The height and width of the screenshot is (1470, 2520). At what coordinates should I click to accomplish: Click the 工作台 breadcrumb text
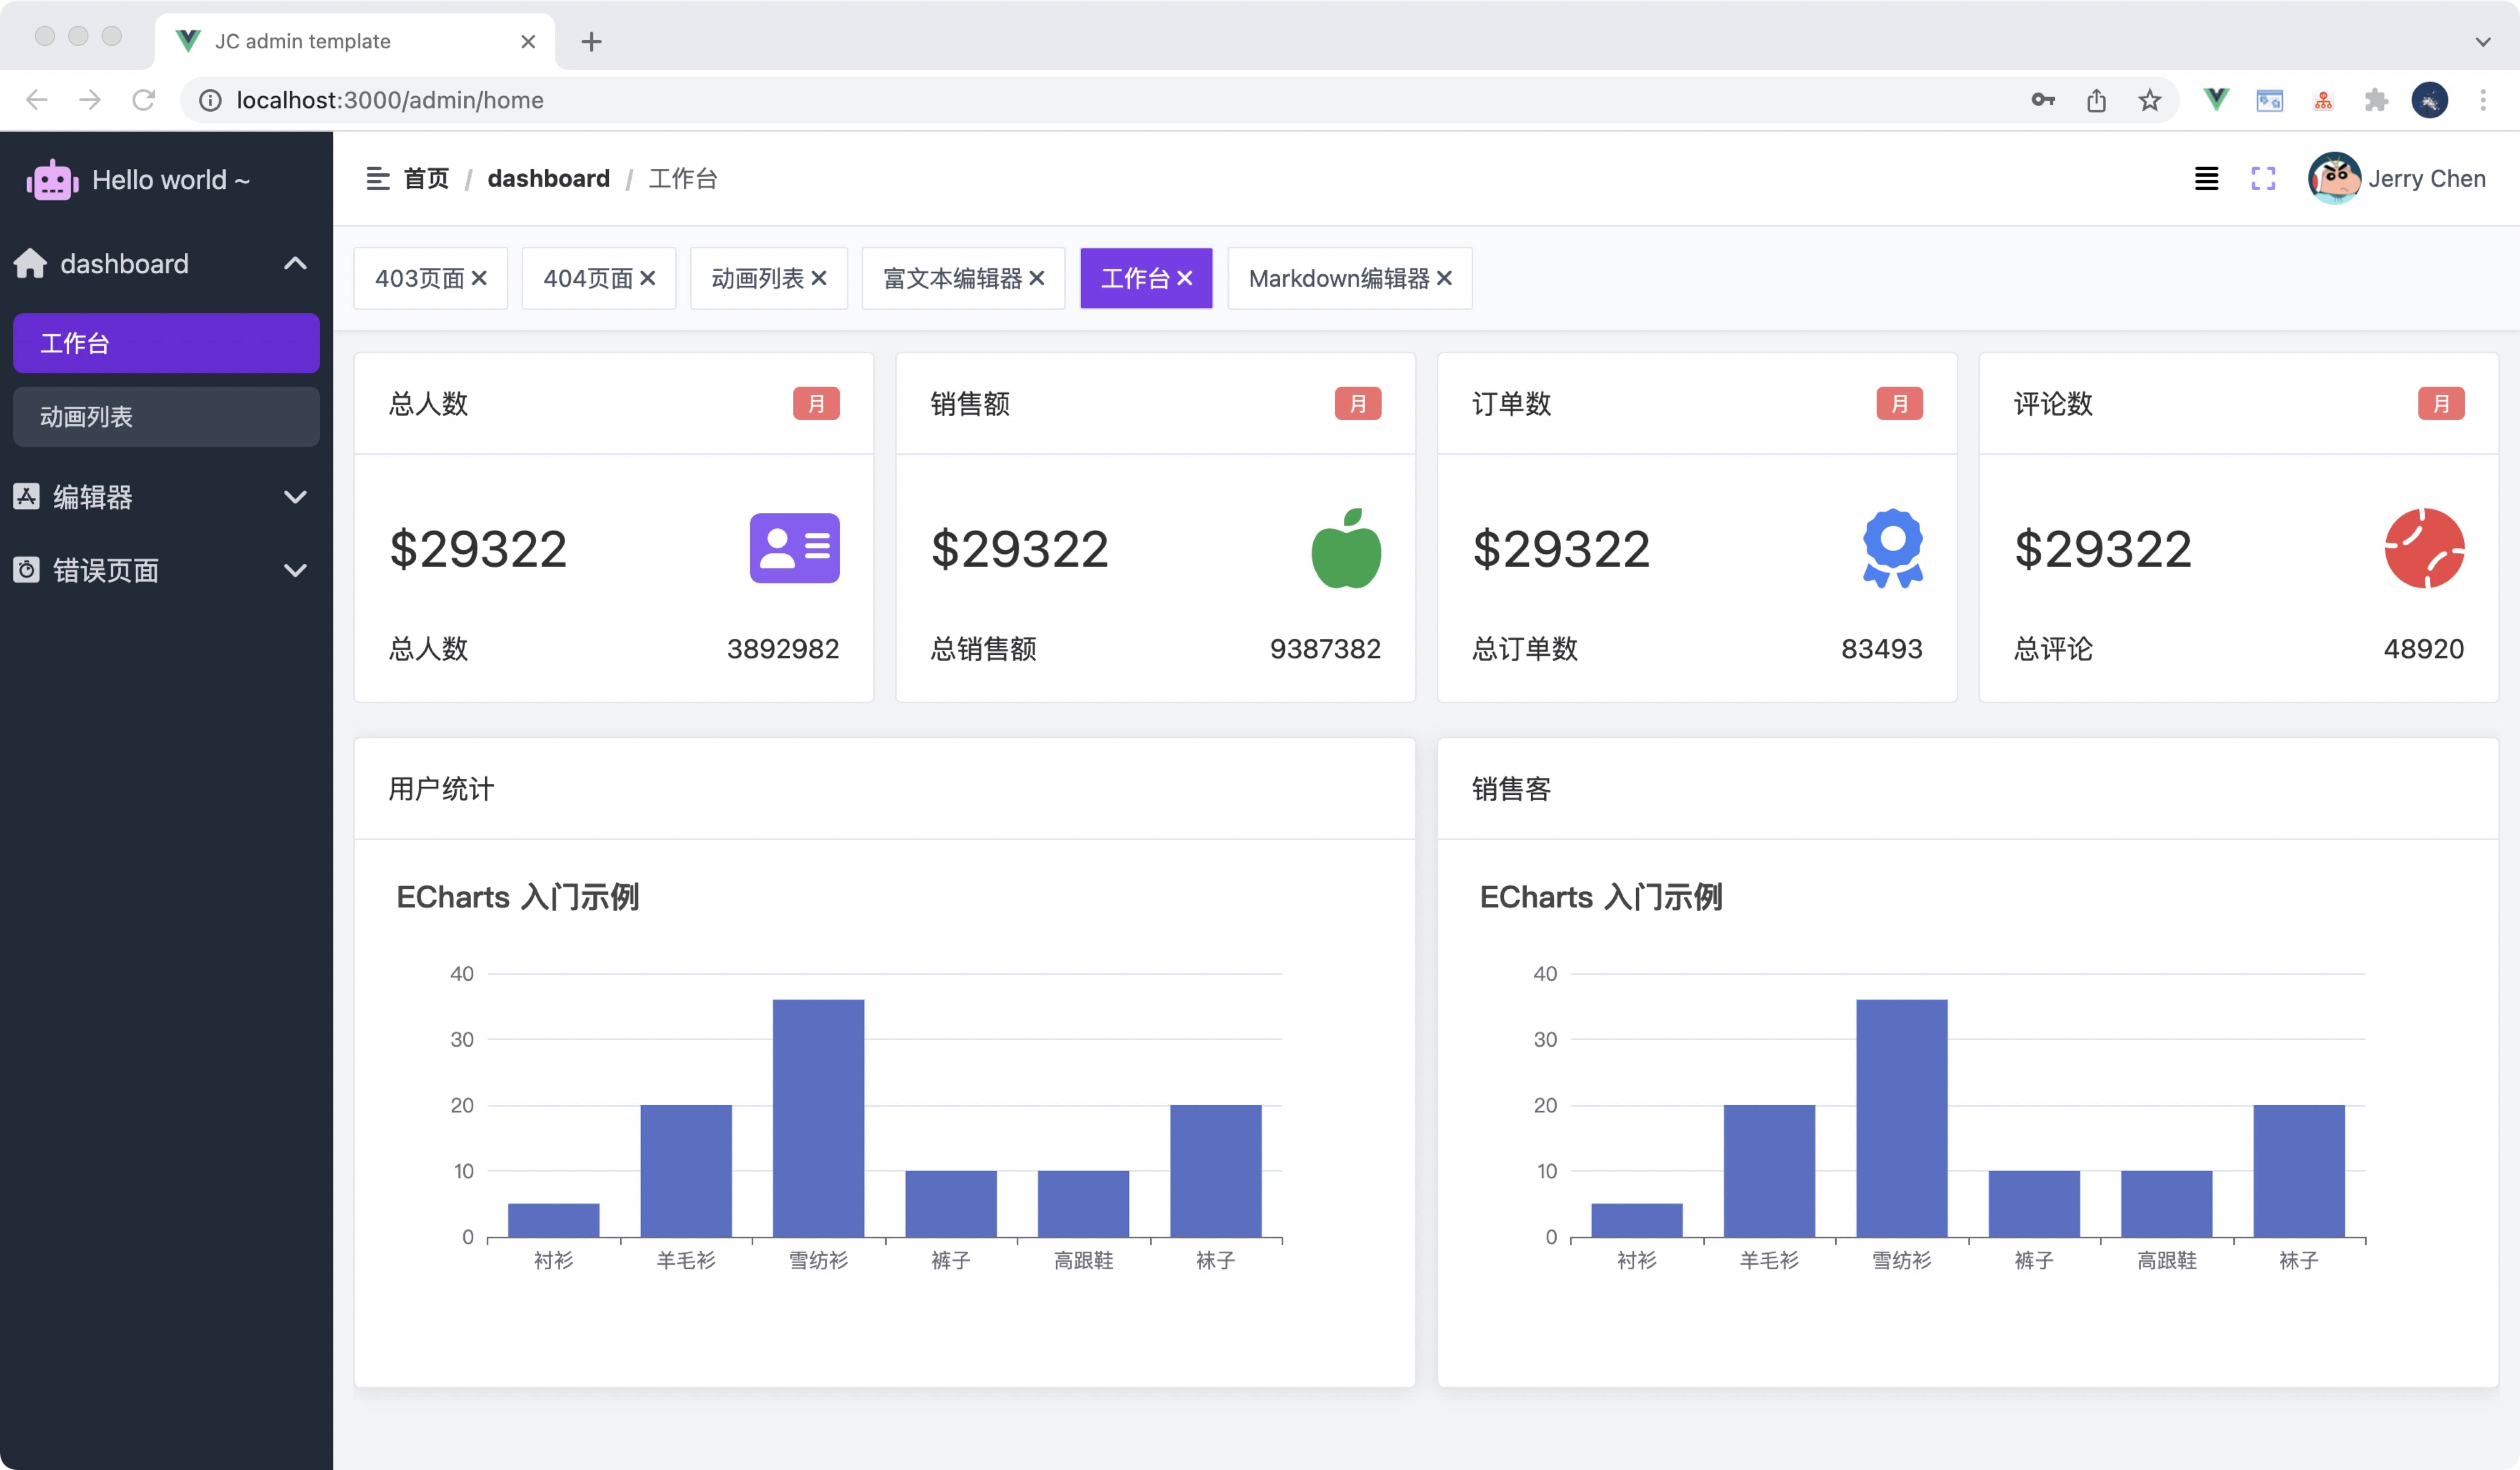pyautogui.click(x=683, y=179)
